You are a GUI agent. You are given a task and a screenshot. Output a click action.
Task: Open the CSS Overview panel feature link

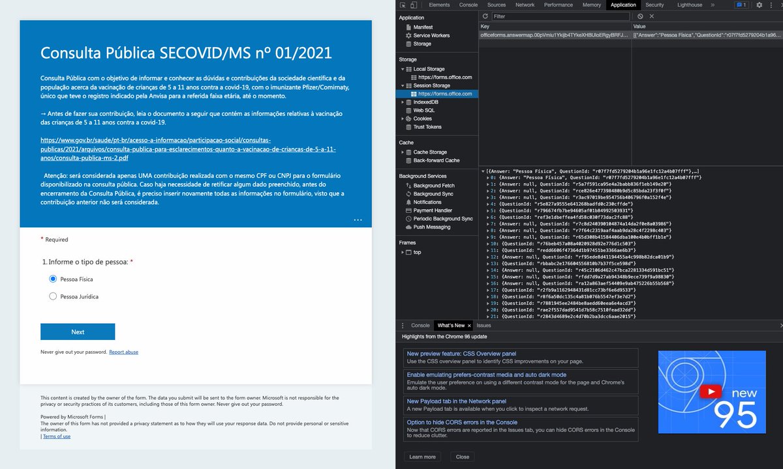pos(461,354)
